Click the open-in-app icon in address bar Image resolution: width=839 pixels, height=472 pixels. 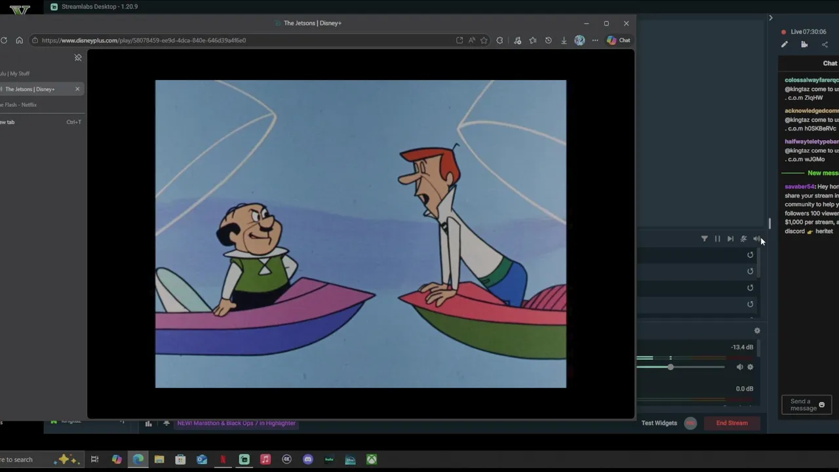coord(459,40)
